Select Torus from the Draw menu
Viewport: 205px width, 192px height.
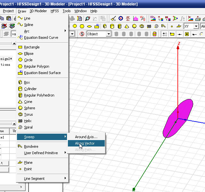(x=43, y=114)
